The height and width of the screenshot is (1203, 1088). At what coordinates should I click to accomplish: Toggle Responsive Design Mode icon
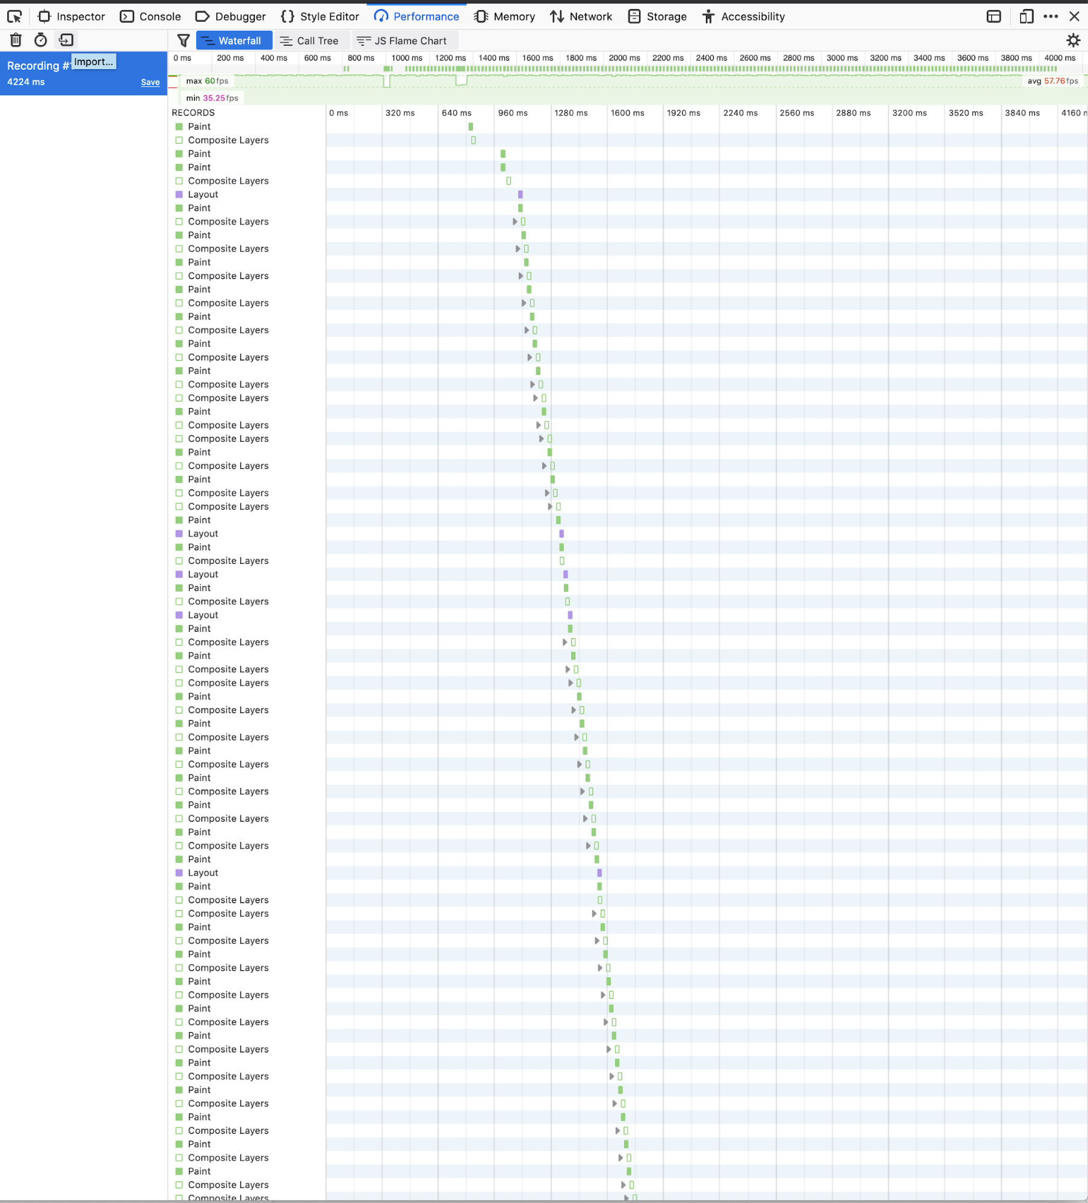point(1025,16)
